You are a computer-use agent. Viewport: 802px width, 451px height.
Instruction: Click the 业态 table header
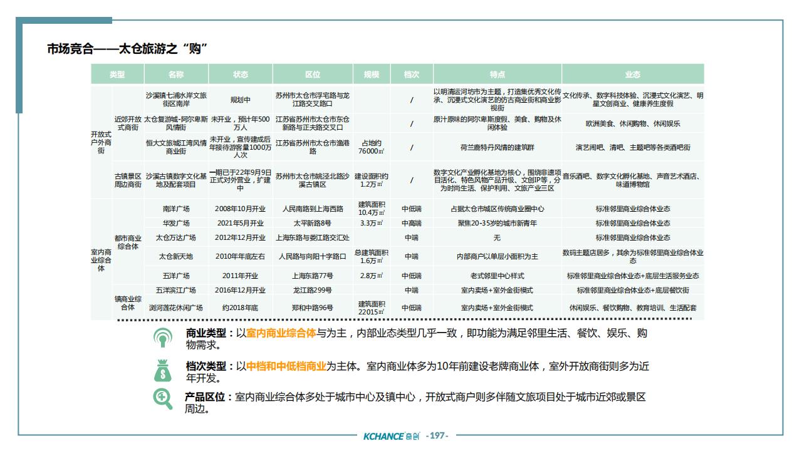[633, 75]
